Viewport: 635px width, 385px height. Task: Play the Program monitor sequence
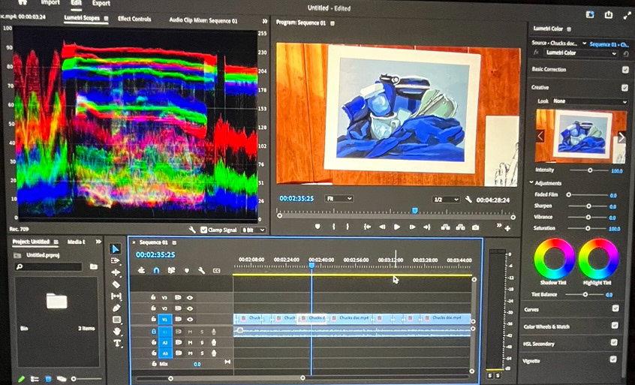(x=397, y=227)
